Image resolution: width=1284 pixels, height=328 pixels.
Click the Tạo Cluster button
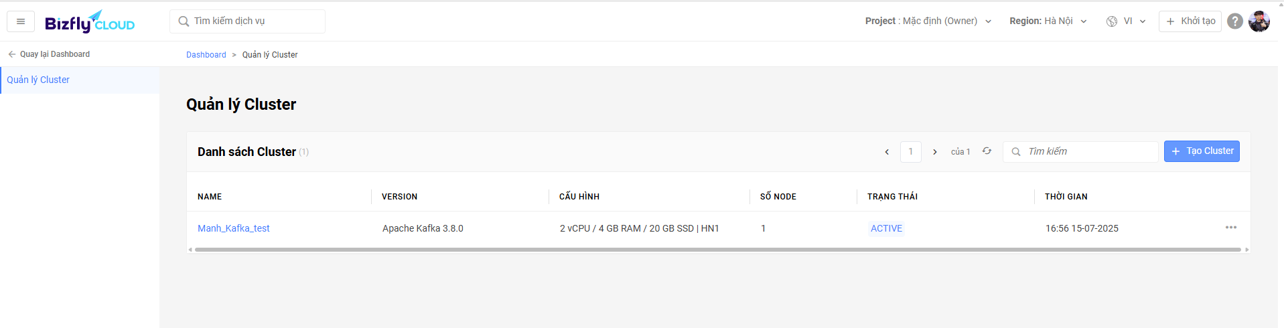click(x=1202, y=151)
